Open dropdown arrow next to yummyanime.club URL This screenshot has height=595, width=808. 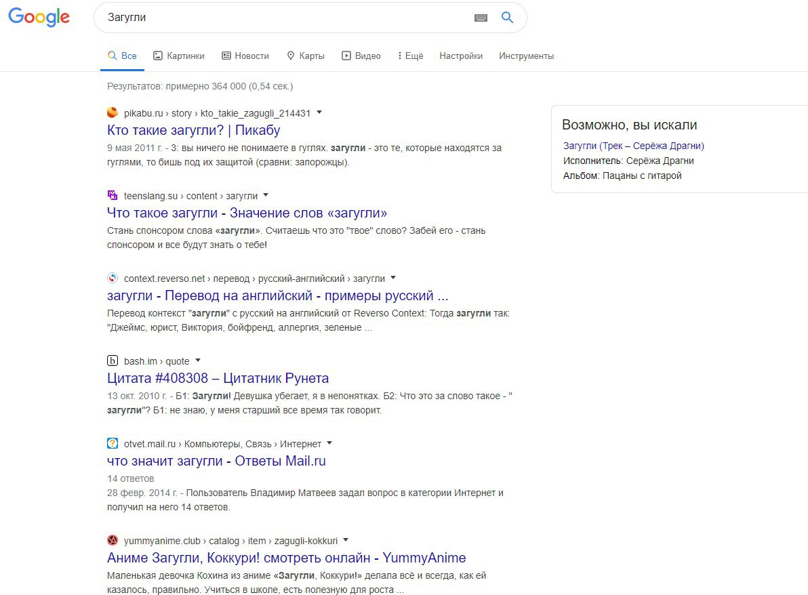click(x=346, y=540)
